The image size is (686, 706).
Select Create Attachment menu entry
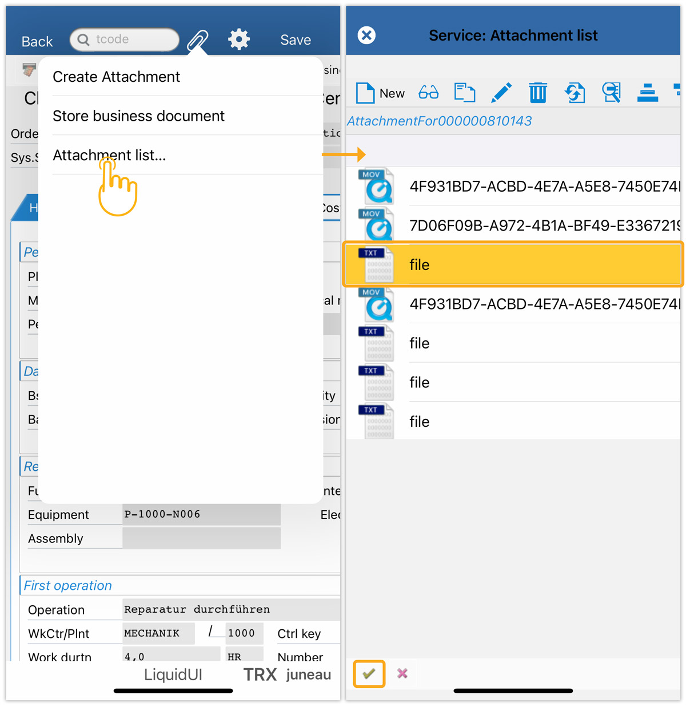[116, 77]
